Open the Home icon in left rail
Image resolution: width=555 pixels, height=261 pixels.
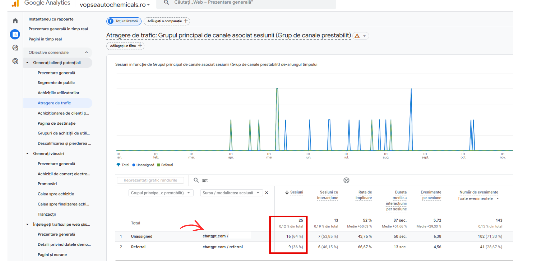pos(15,21)
